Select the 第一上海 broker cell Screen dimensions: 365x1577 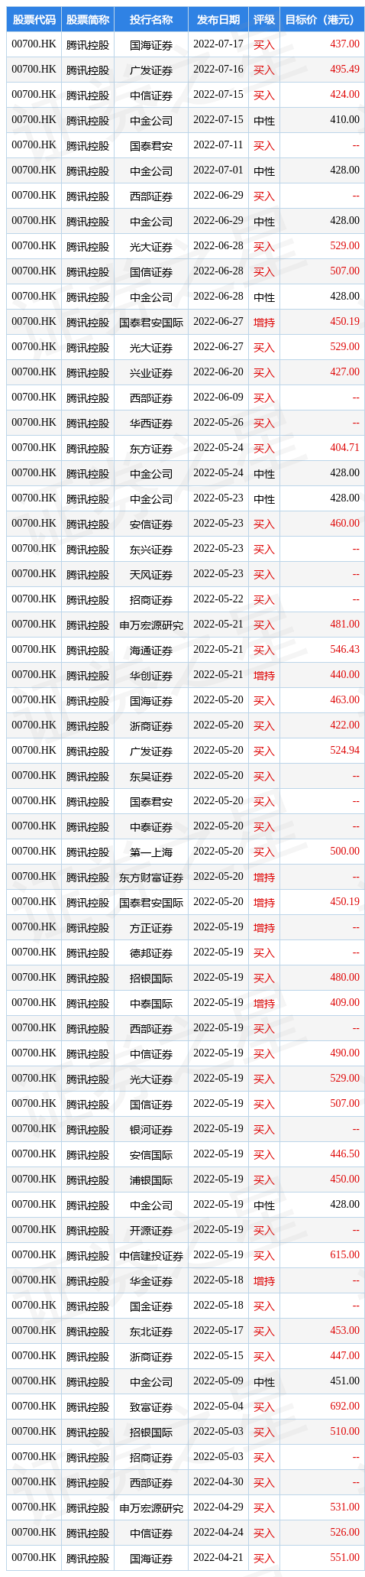point(151,852)
